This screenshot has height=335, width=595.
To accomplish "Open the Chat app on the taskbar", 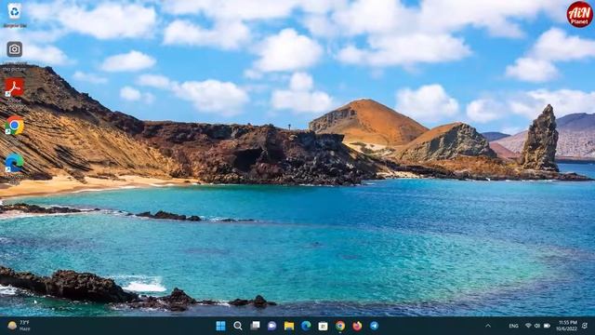I will (271, 326).
